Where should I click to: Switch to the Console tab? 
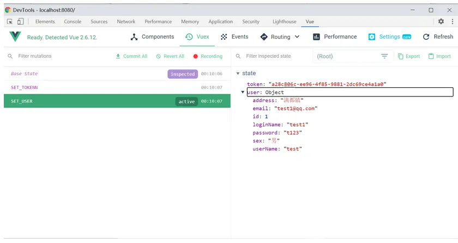[x=73, y=22]
